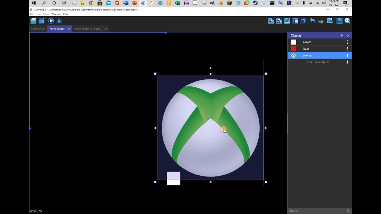Screen dimensions: 381x214
Task: Click the right-middle resize handle of enemy
Action: [266, 128]
